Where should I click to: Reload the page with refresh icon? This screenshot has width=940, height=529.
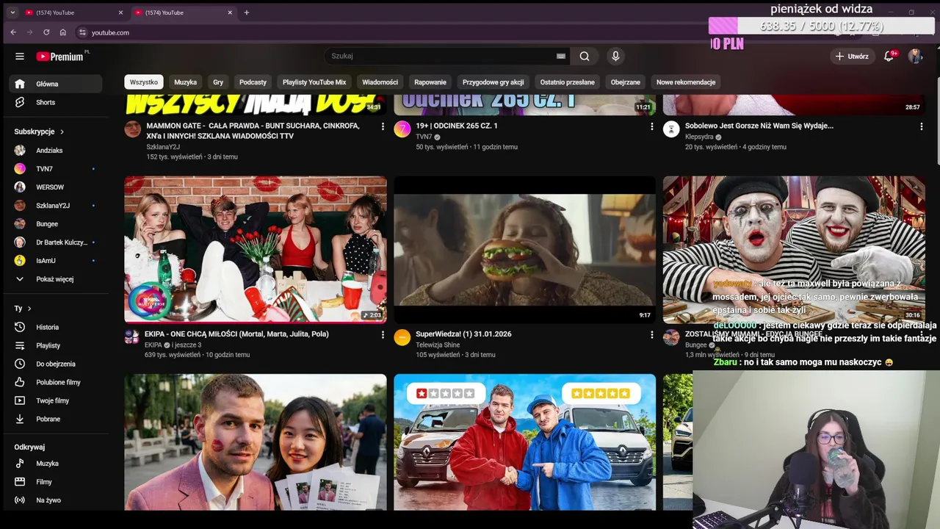point(46,32)
